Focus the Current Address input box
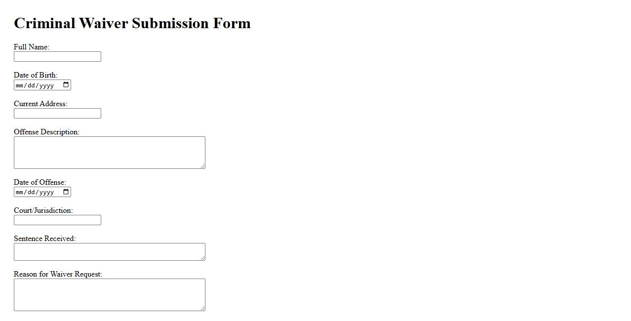Image resolution: width=631 pixels, height=321 pixels. pyautogui.click(x=57, y=114)
